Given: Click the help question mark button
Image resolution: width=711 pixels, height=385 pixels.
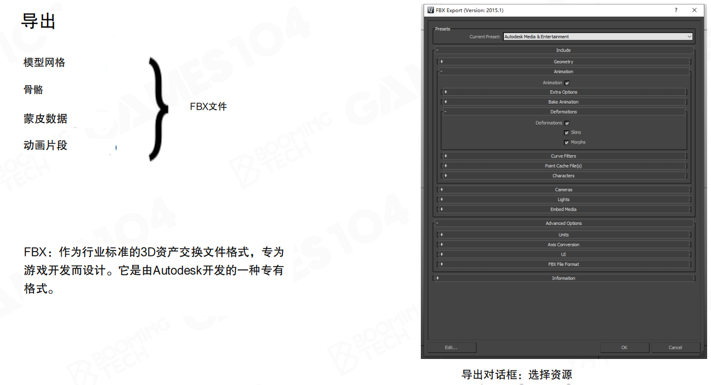Looking at the screenshot, I should click(x=676, y=10).
